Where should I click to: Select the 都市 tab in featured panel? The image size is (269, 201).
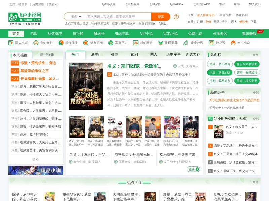coord(114,54)
